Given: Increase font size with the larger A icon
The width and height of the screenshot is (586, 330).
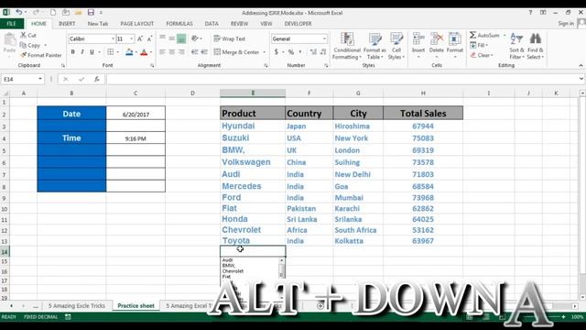Looking at the screenshot, I should [140, 38].
